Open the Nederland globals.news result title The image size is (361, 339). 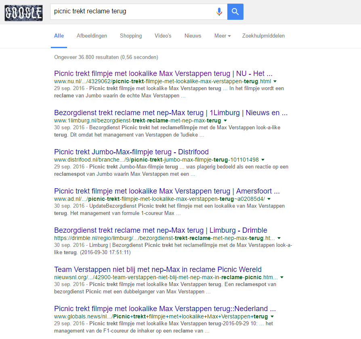(165, 308)
